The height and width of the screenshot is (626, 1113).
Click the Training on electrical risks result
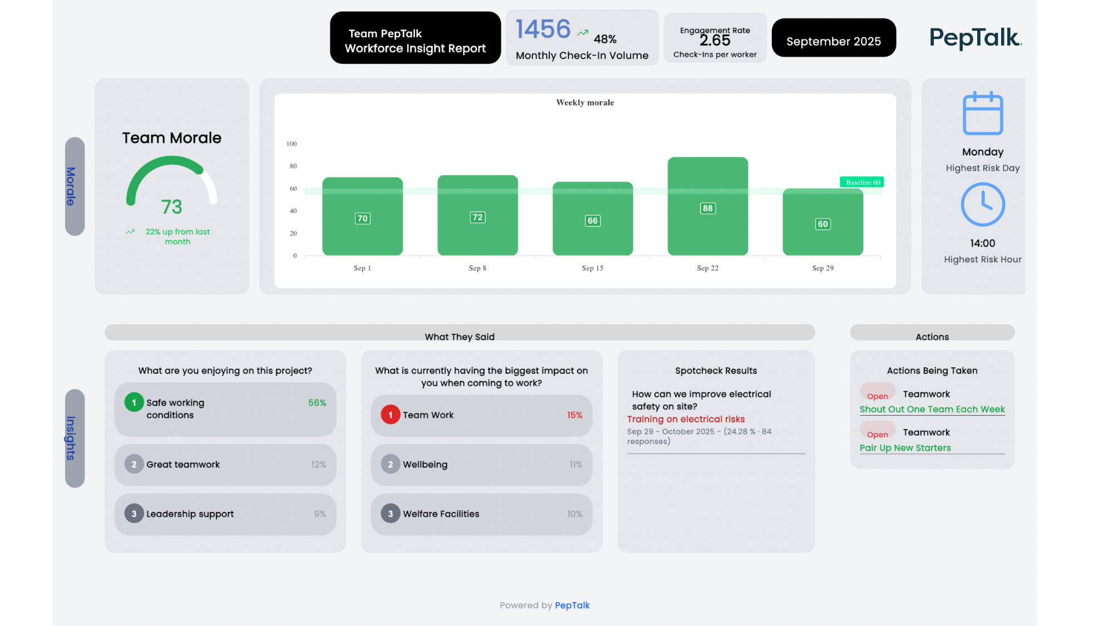686,419
